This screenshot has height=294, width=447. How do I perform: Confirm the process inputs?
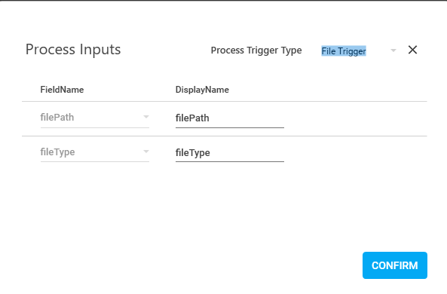(395, 265)
